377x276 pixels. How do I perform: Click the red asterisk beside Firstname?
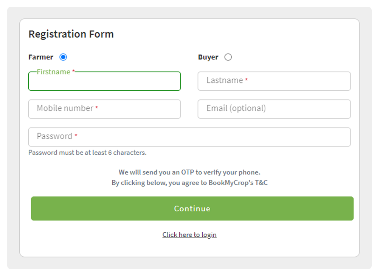click(x=74, y=71)
